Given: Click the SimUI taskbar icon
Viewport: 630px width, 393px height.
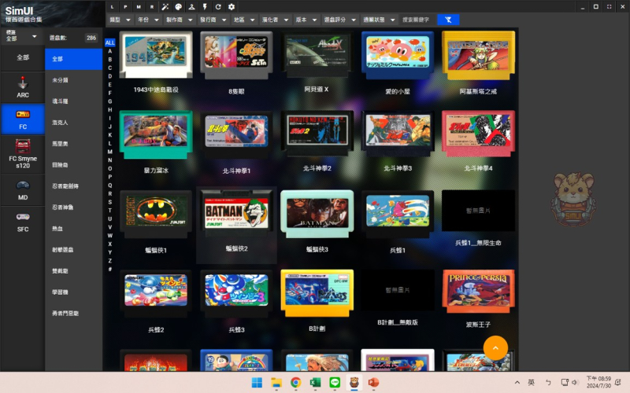Looking at the screenshot, I should [x=354, y=383].
